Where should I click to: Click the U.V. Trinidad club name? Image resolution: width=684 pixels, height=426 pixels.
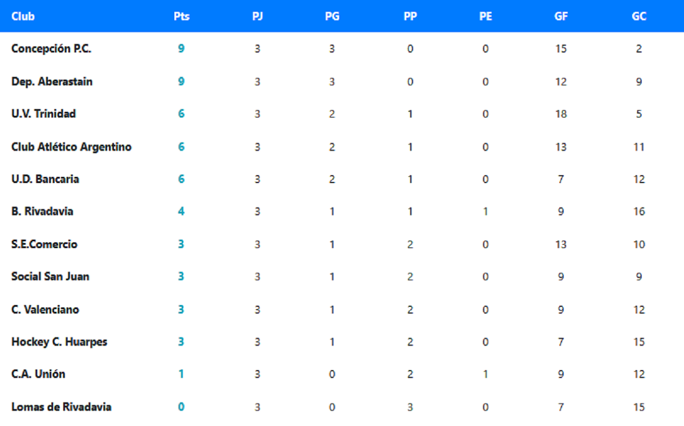tap(43, 114)
